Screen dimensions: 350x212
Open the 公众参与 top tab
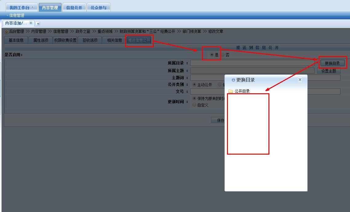[x=98, y=7]
